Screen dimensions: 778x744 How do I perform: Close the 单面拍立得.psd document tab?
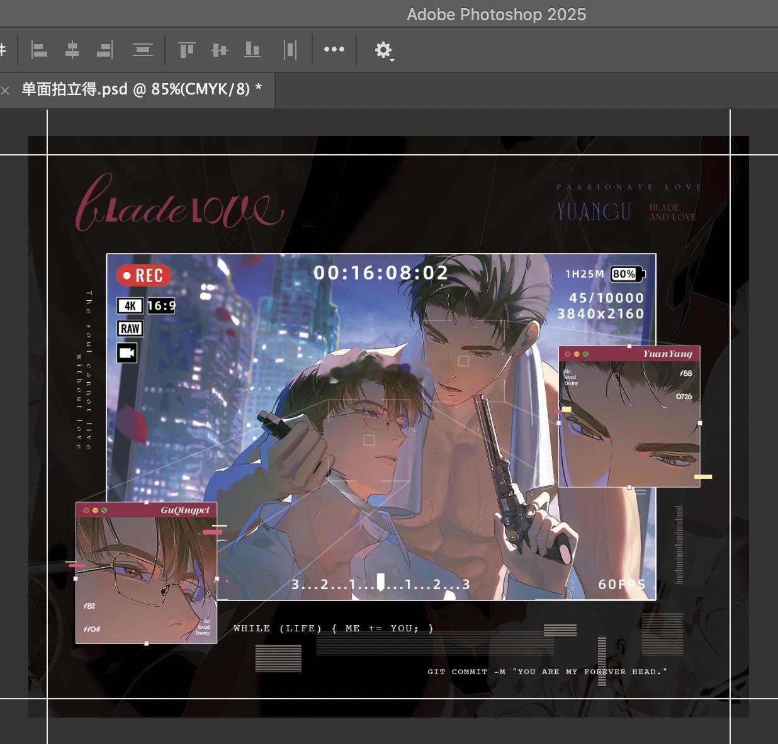point(6,91)
